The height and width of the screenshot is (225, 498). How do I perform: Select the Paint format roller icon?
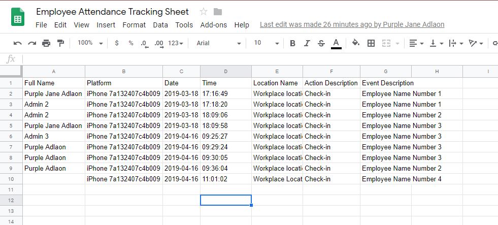click(x=60, y=43)
